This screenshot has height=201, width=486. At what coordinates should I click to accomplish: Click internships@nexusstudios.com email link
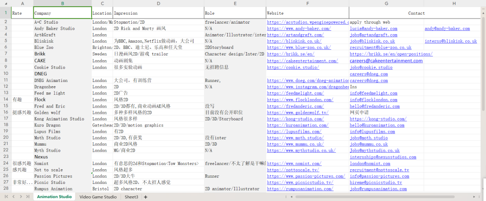click(383, 157)
